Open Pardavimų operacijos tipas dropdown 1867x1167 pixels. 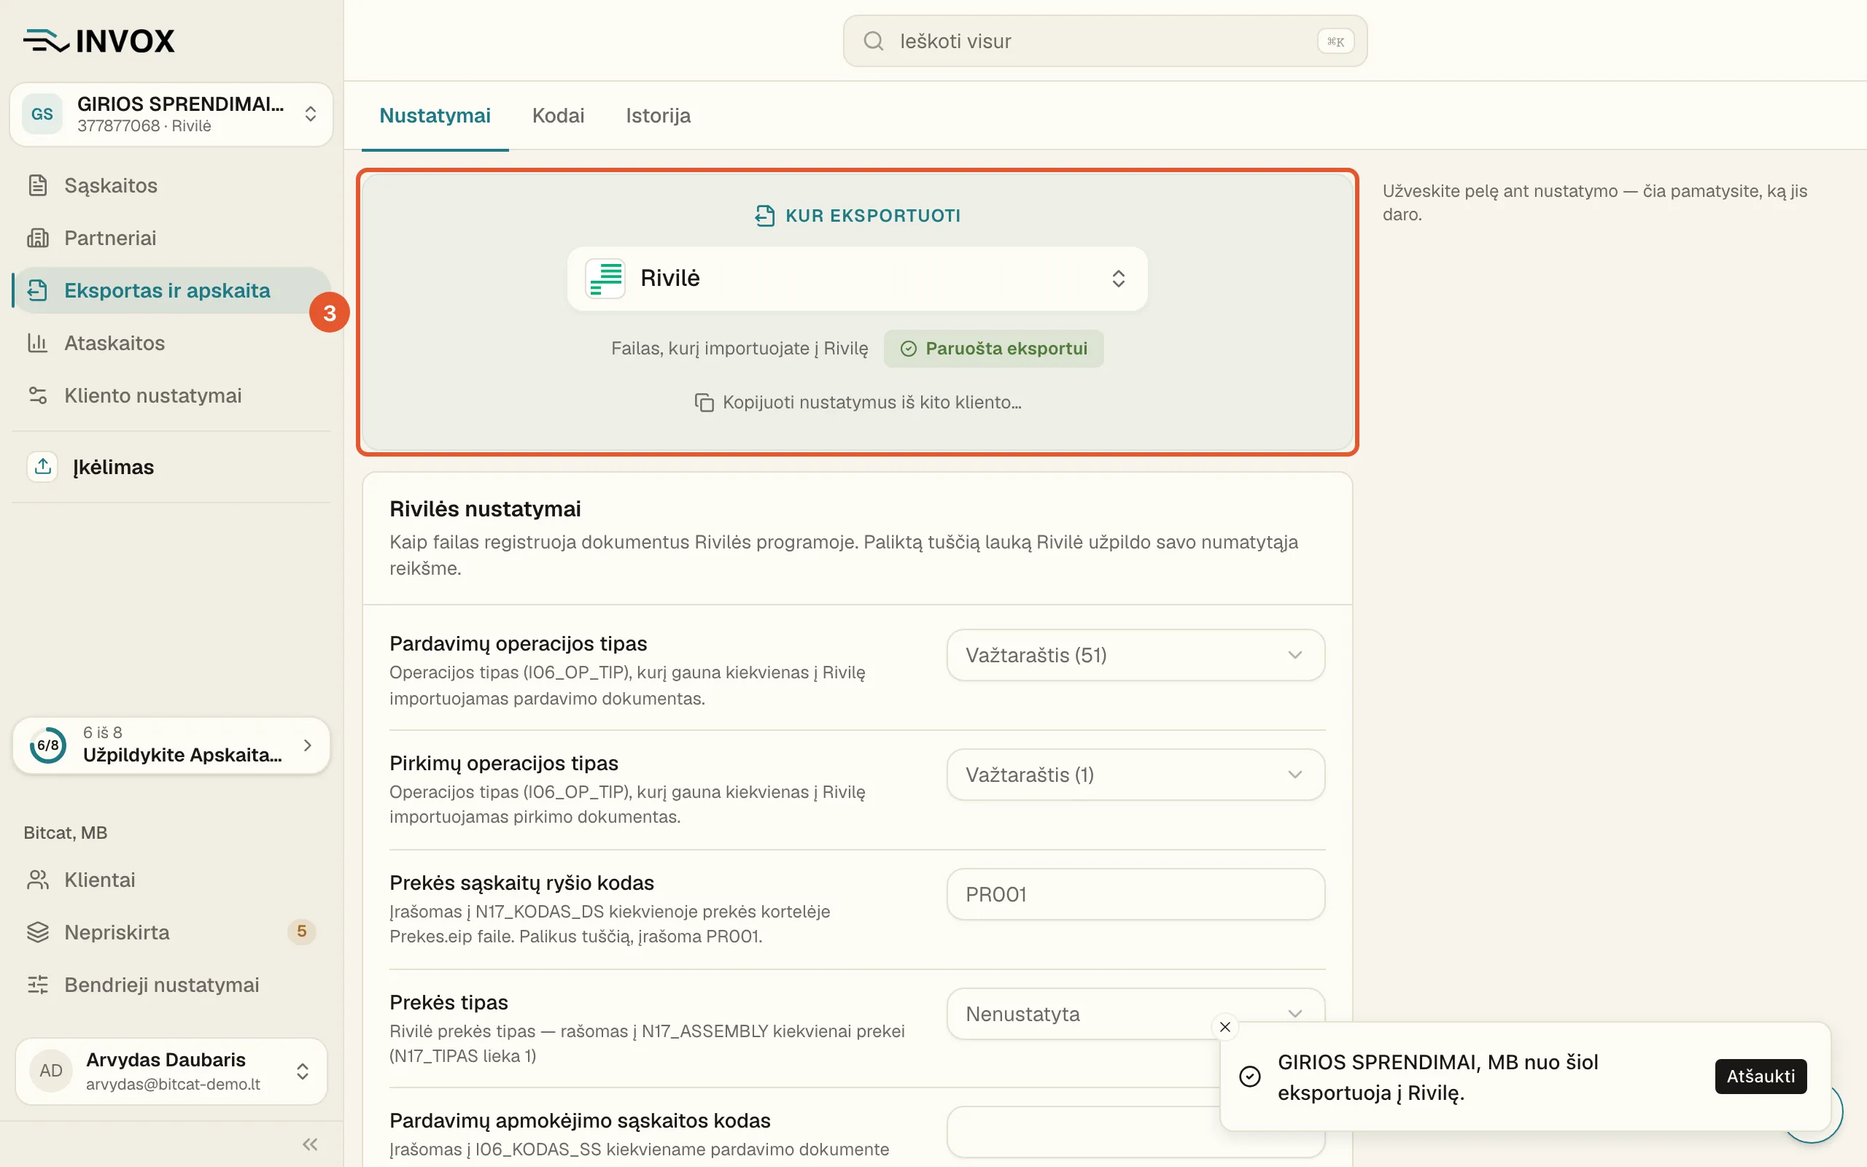pyautogui.click(x=1136, y=655)
